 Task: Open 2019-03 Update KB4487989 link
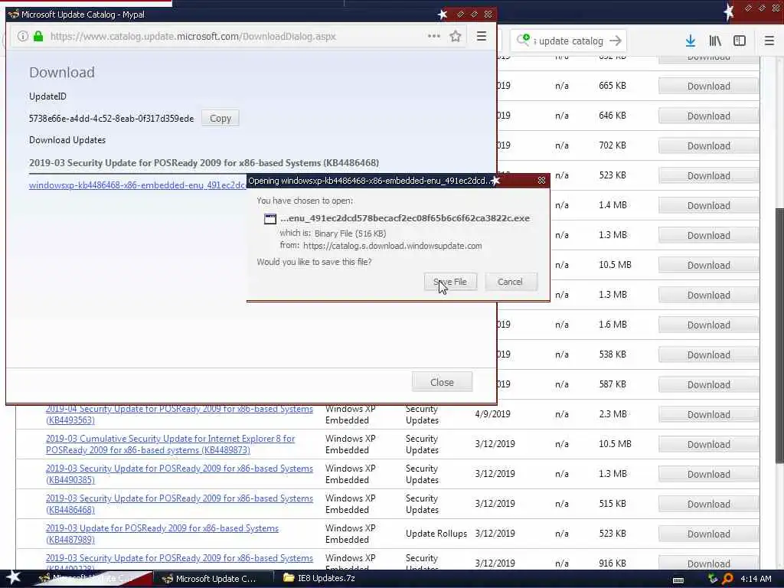[x=162, y=534]
